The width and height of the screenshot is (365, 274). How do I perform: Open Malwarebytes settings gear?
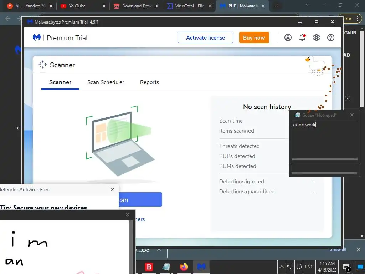click(x=317, y=37)
